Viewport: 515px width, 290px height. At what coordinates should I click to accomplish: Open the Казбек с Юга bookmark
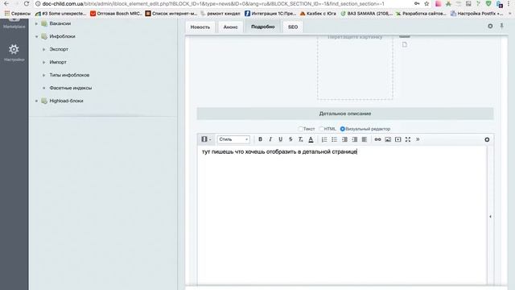tap(318, 14)
